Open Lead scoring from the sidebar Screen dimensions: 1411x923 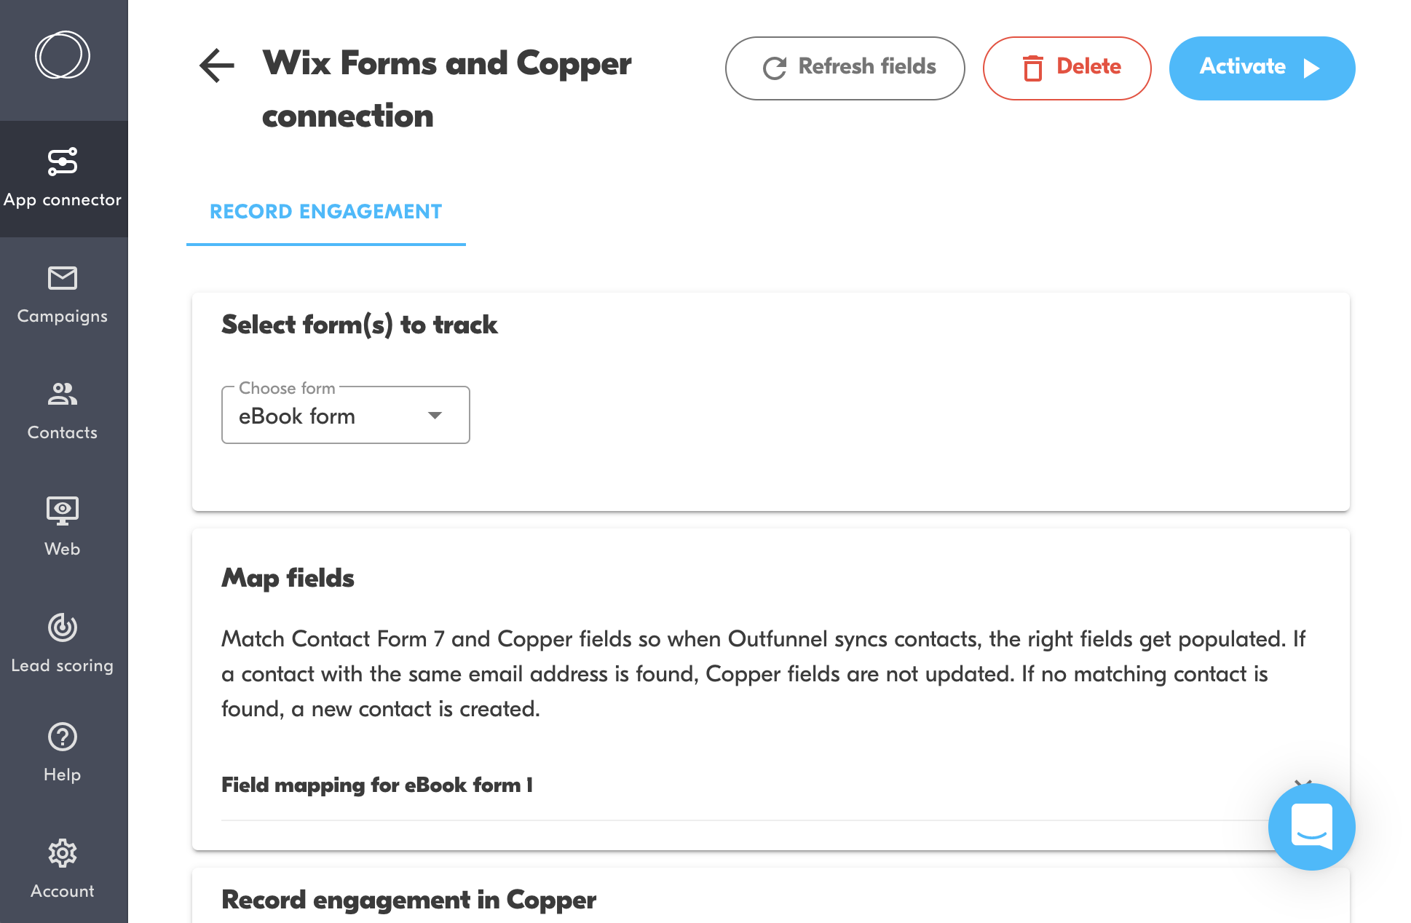tap(63, 644)
